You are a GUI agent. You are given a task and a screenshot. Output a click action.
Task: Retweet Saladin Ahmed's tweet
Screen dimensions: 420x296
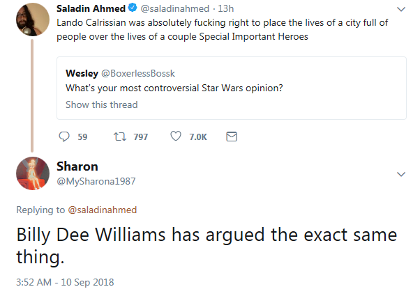pos(119,137)
